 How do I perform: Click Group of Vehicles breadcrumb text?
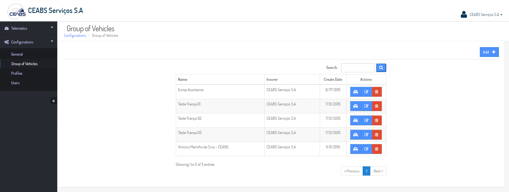pos(105,35)
